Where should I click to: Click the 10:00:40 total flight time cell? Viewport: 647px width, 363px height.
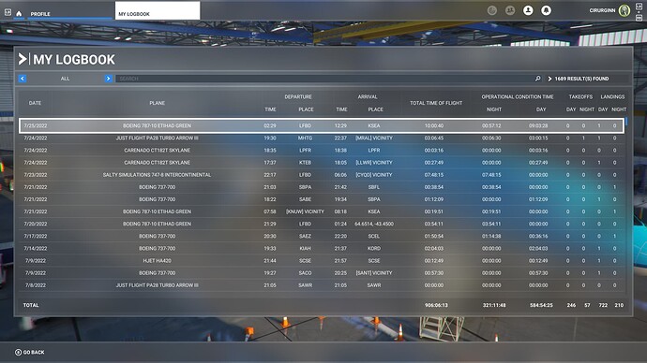[x=434, y=125]
